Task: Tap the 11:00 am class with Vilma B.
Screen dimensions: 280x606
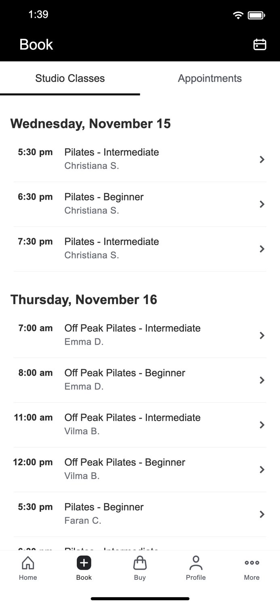Action: coord(140,424)
